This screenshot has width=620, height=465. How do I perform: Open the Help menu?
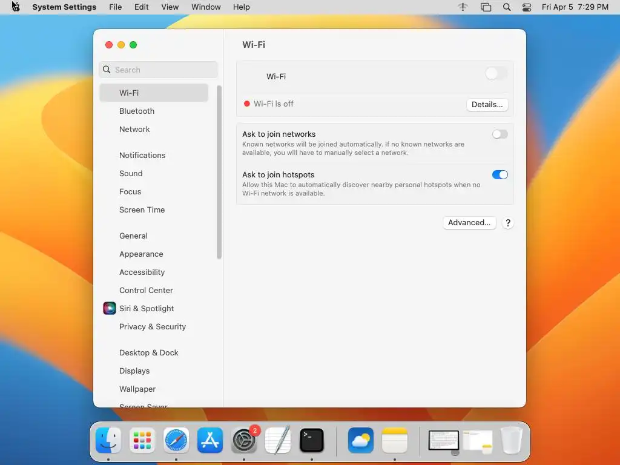coord(241,7)
